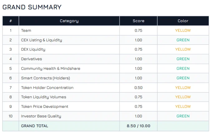Click YELLOW in DEX Liquidity row
The width and height of the screenshot is (212, 134).
pyautogui.click(x=183, y=49)
